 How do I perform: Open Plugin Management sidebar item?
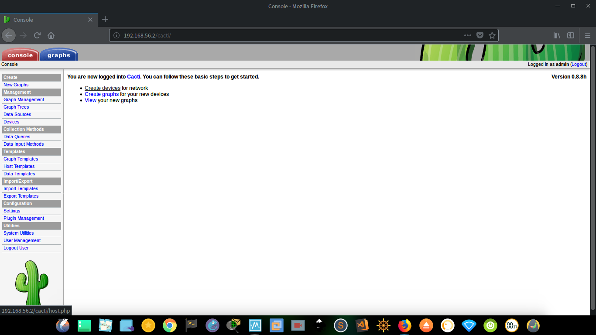[24, 218]
